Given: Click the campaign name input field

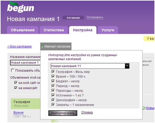Looking at the screenshot, I should click(25, 62).
